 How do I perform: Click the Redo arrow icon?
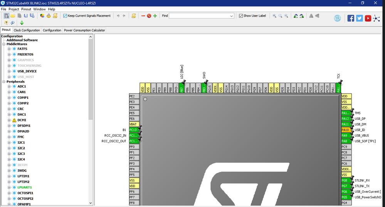coord(124,16)
